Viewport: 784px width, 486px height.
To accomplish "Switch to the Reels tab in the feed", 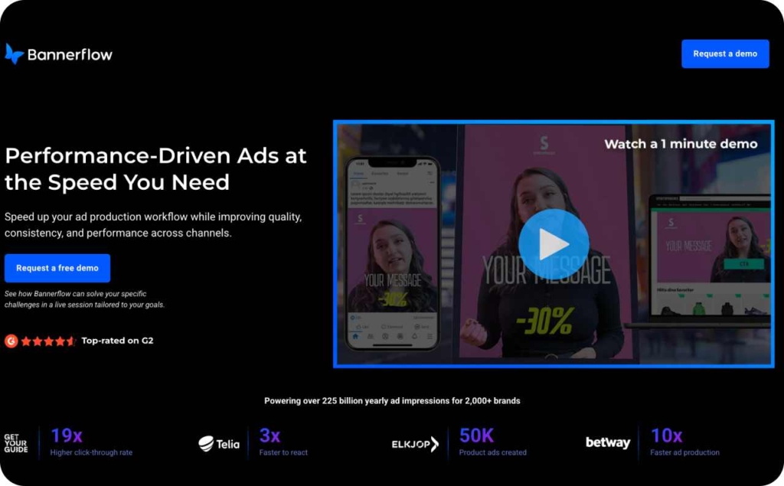I will [403, 174].
